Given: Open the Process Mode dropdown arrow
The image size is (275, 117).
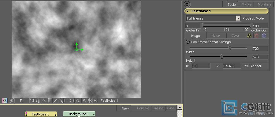Looking at the screenshot, I should click(x=238, y=18).
